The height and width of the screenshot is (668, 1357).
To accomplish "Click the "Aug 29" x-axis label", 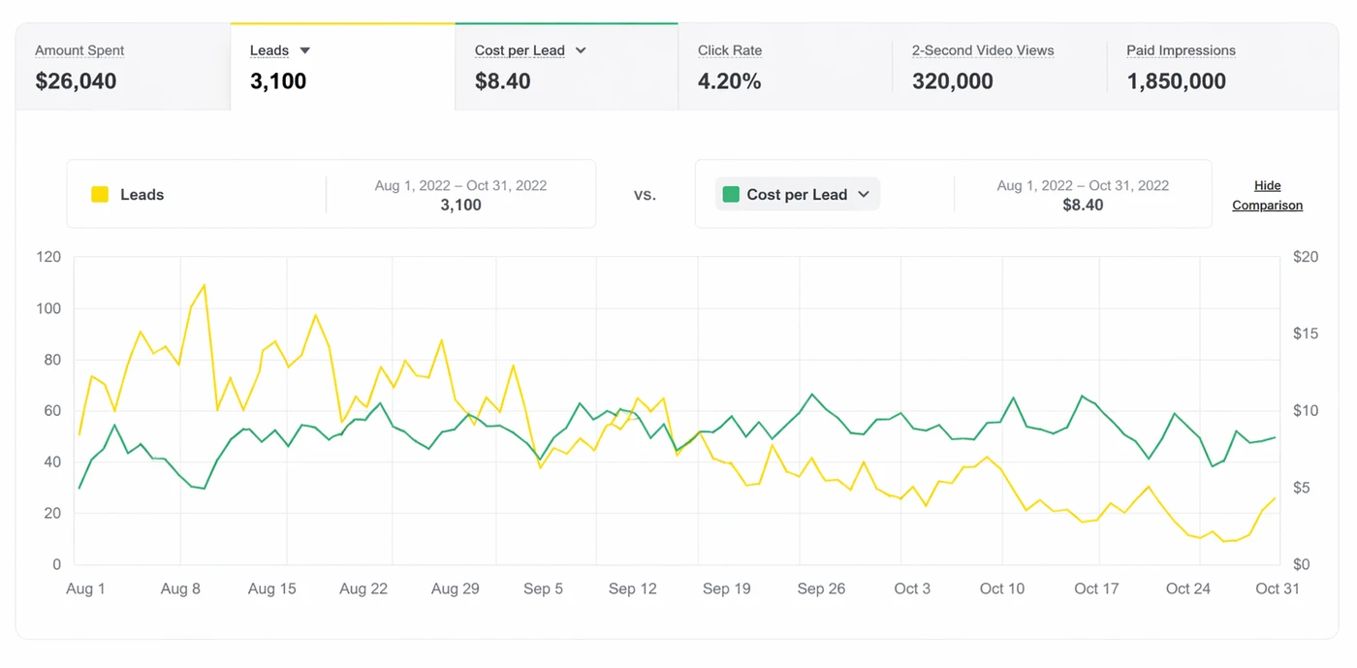I will pyautogui.click(x=455, y=588).
